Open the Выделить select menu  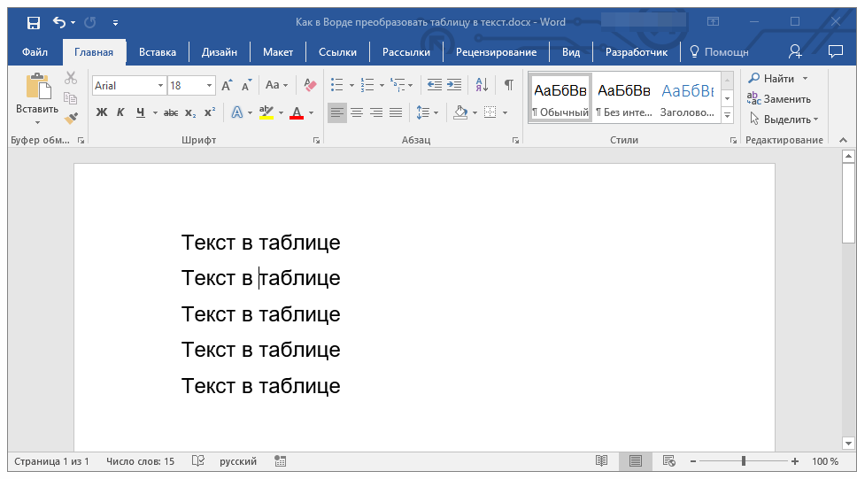[784, 120]
